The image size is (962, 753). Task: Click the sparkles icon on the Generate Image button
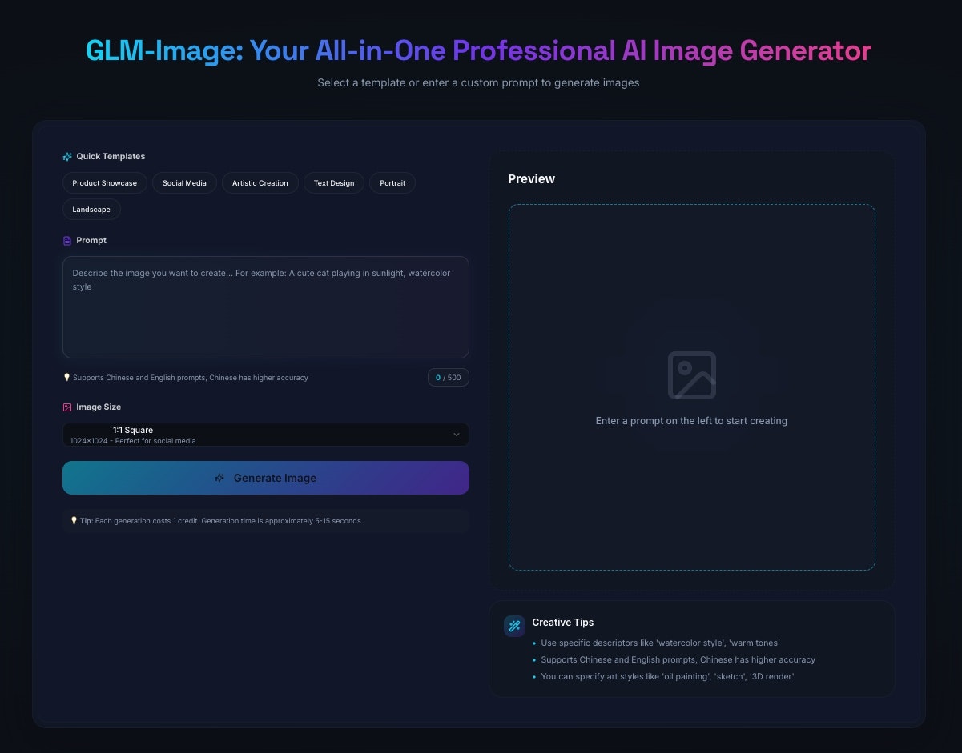pos(219,478)
